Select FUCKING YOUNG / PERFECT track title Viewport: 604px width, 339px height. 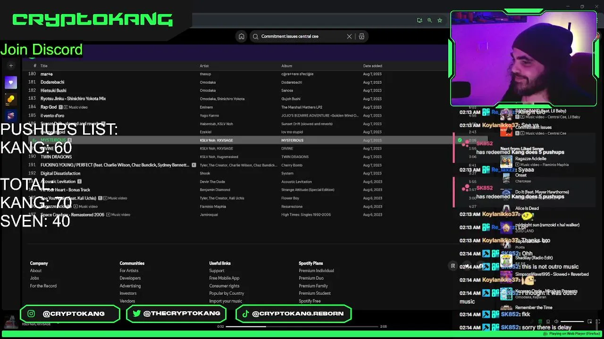(x=115, y=165)
